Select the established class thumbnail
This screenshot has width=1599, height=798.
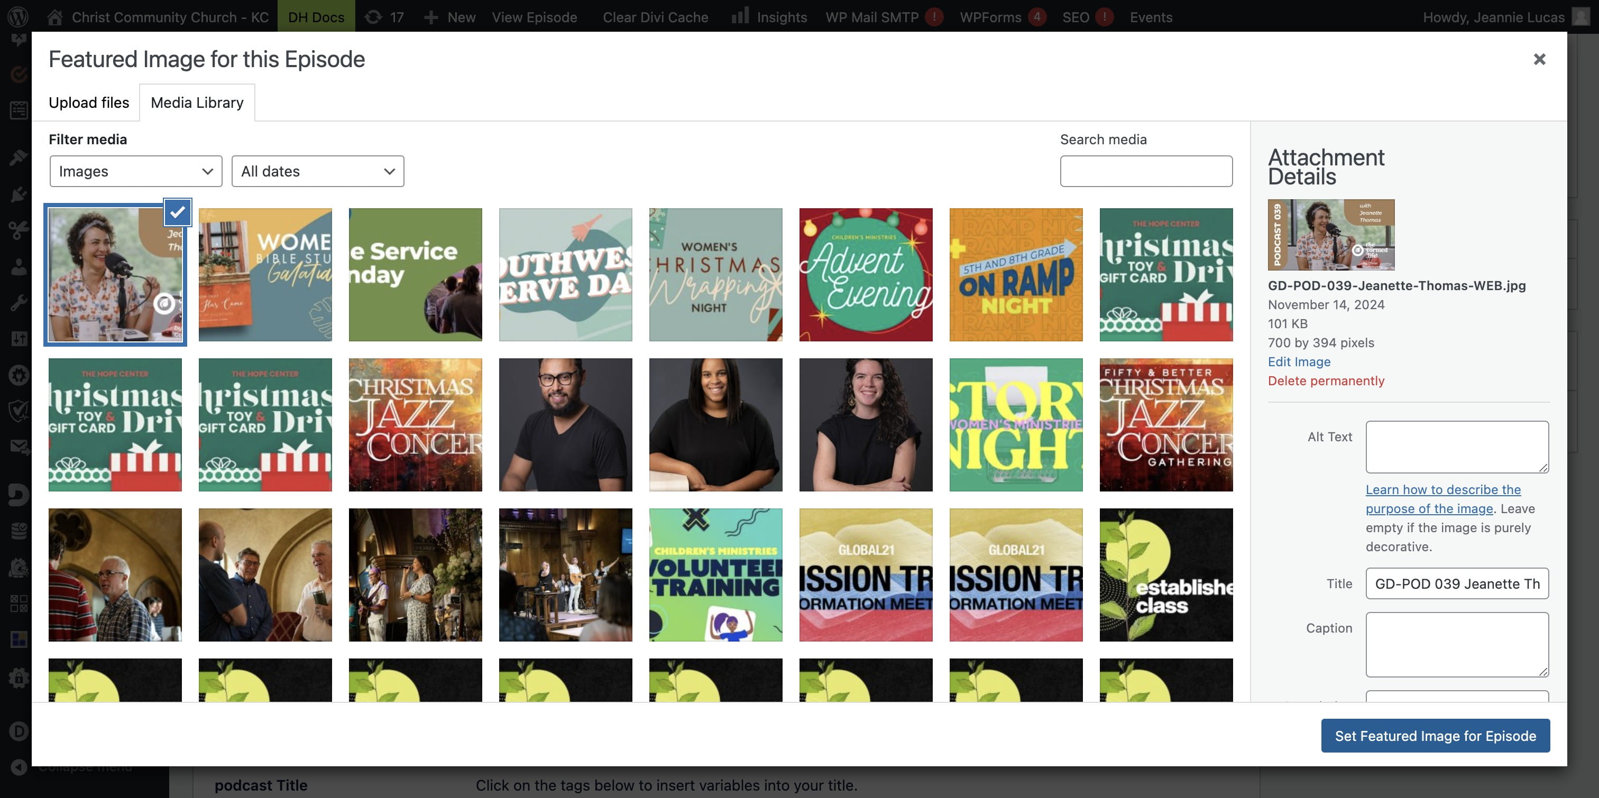pyautogui.click(x=1166, y=575)
